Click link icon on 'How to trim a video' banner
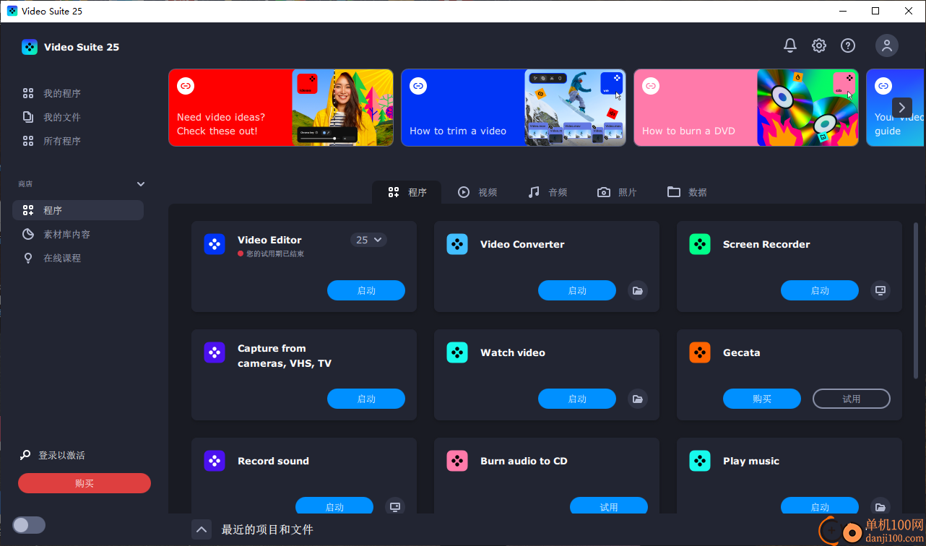The image size is (926, 546). 418,86
